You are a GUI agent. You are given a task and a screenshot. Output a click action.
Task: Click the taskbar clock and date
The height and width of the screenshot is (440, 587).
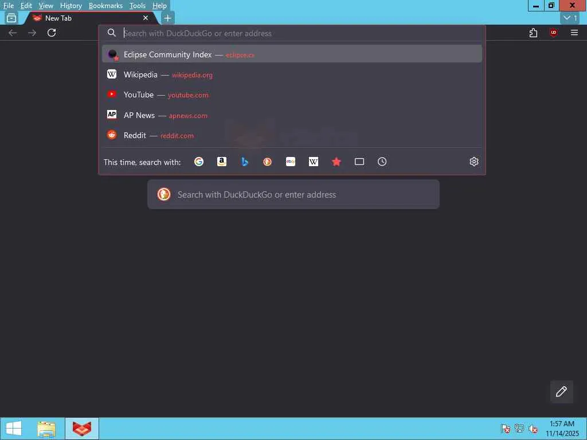click(x=562, y=429)
